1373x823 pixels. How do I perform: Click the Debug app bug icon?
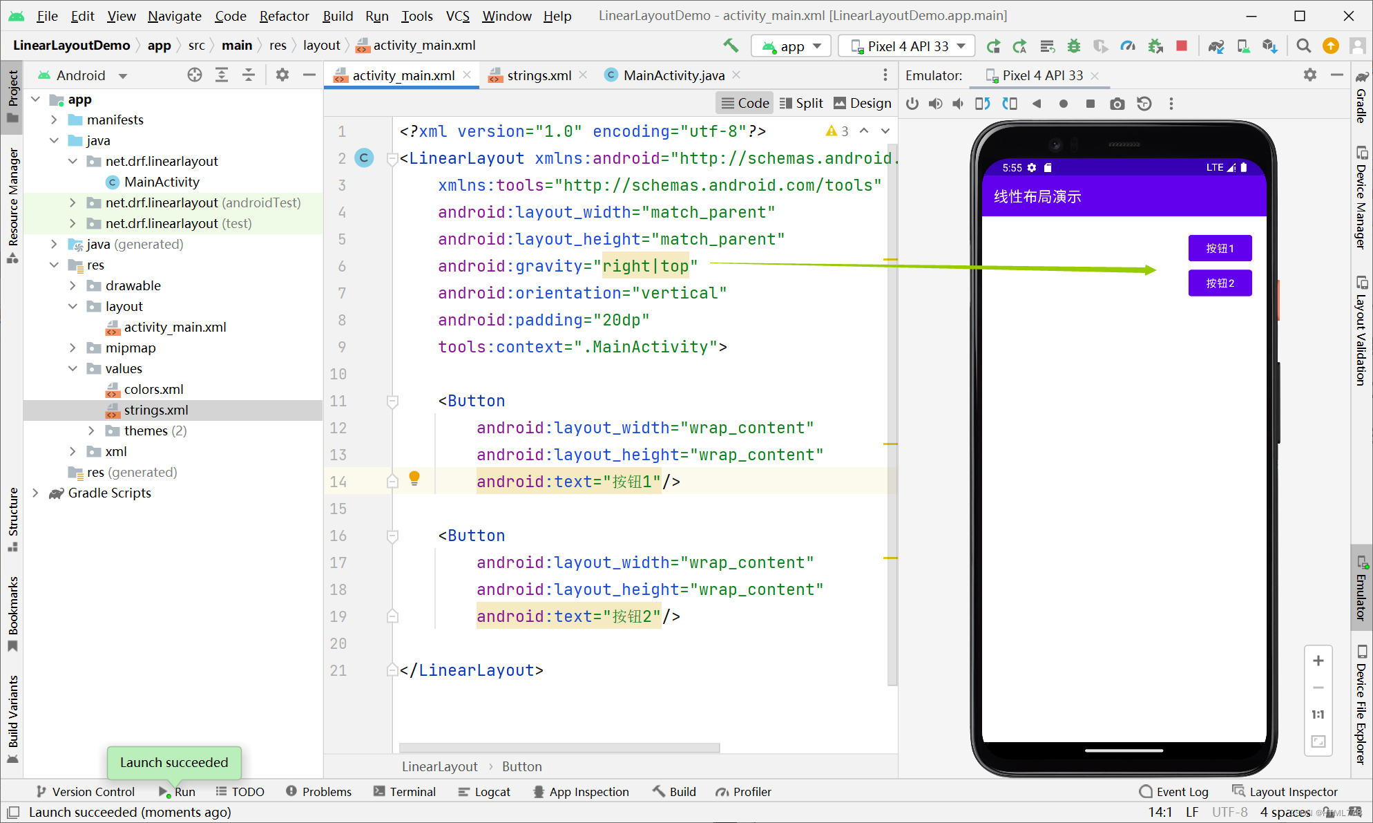coord(1074,46)
